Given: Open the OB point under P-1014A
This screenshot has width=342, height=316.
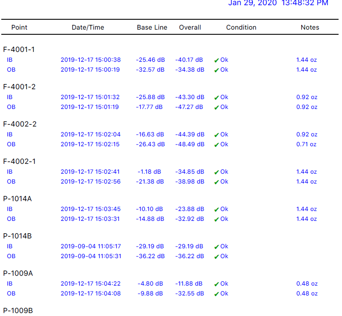Looking at the screenshot, I should (x=11, y=219).
